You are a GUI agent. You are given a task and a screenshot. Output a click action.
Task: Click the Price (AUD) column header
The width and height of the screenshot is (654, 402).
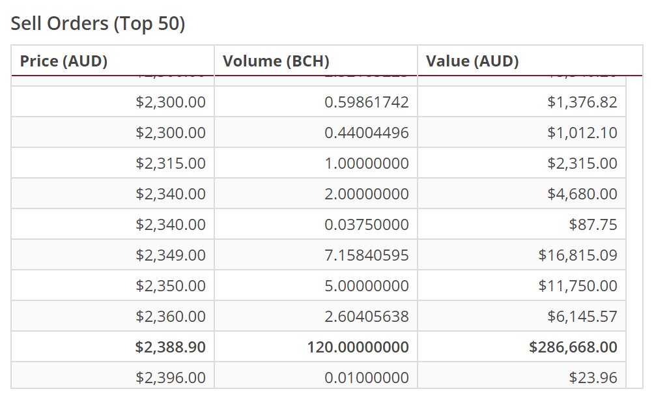tap(64, 61)
